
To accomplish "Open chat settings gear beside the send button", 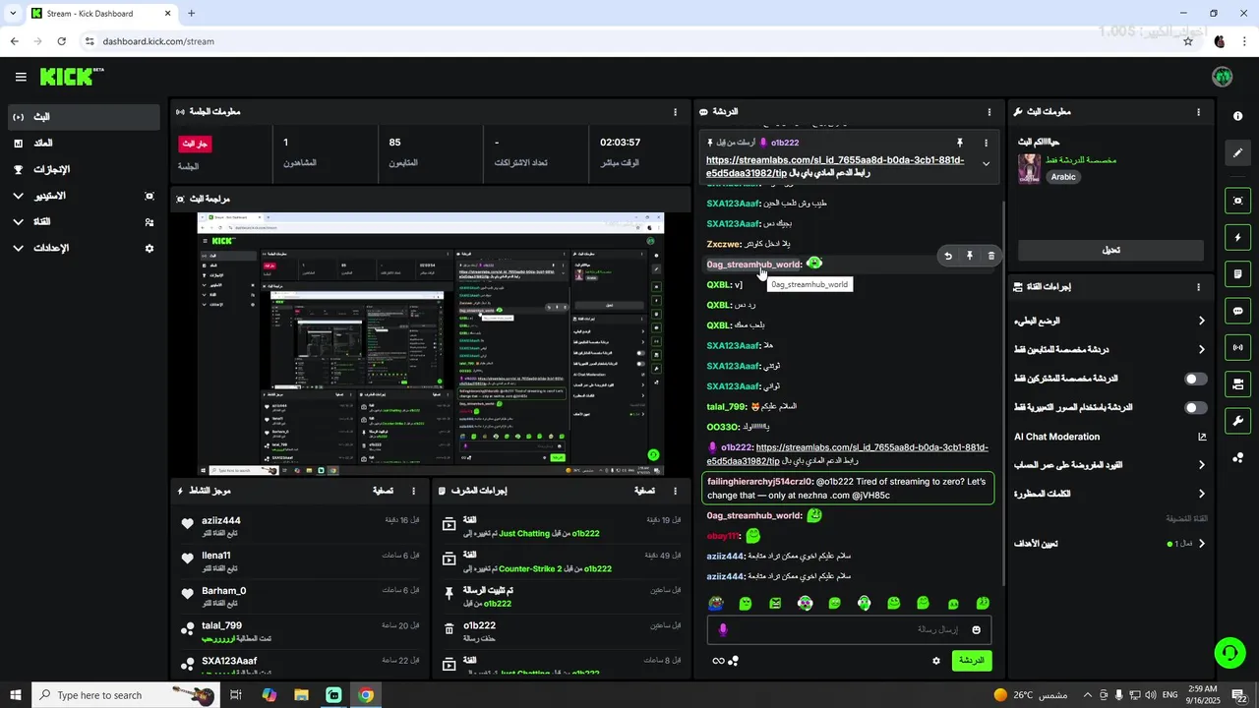I will [x=936, y=661].
